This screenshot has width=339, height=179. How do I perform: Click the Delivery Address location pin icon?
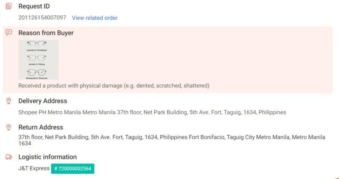click(9, 101)
